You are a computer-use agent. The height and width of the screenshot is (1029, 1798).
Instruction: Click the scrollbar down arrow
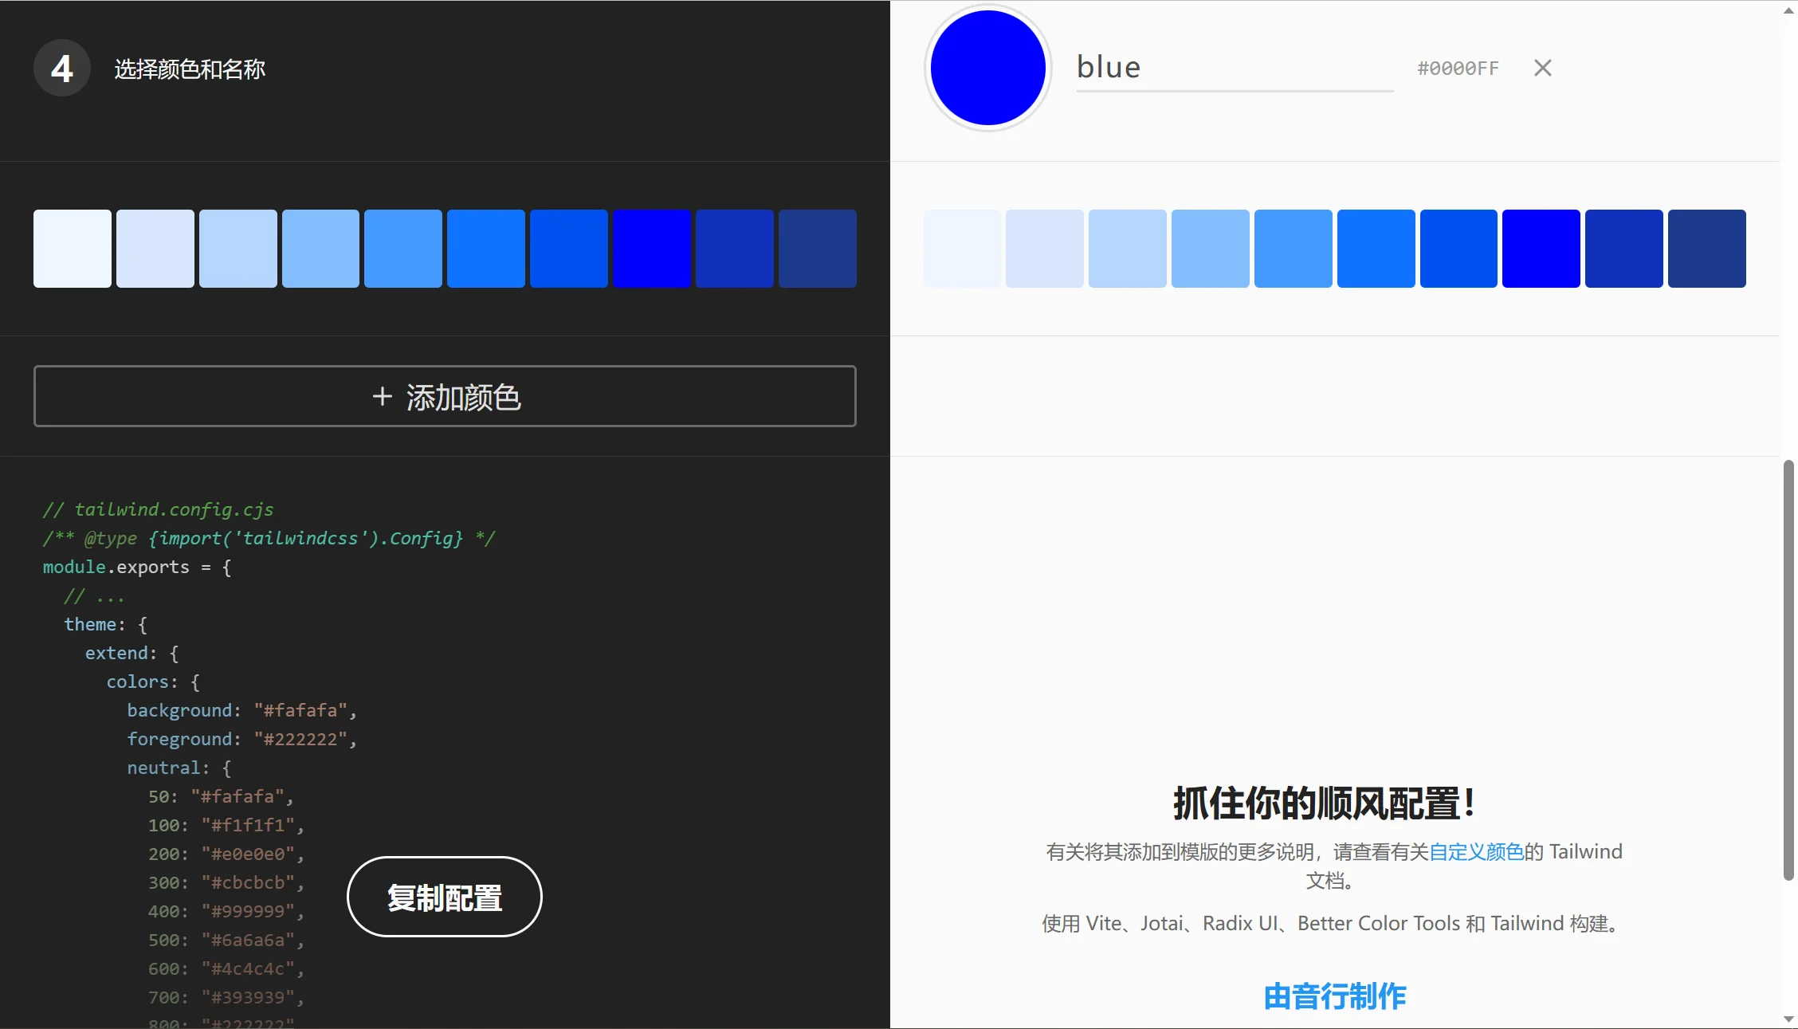(x=1789, y=1019)
